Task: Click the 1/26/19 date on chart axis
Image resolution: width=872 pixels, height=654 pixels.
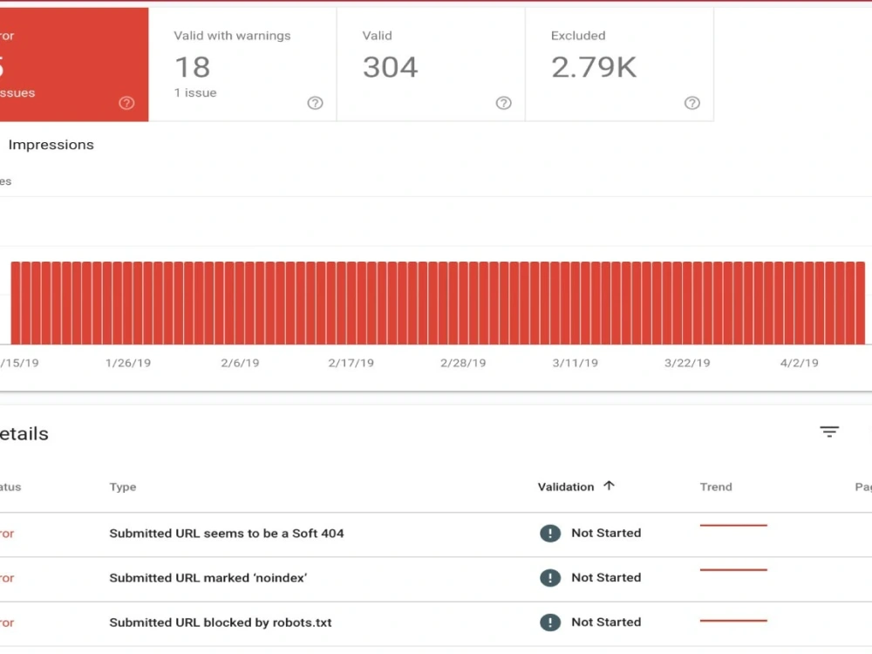Action: tap(128, 363)
